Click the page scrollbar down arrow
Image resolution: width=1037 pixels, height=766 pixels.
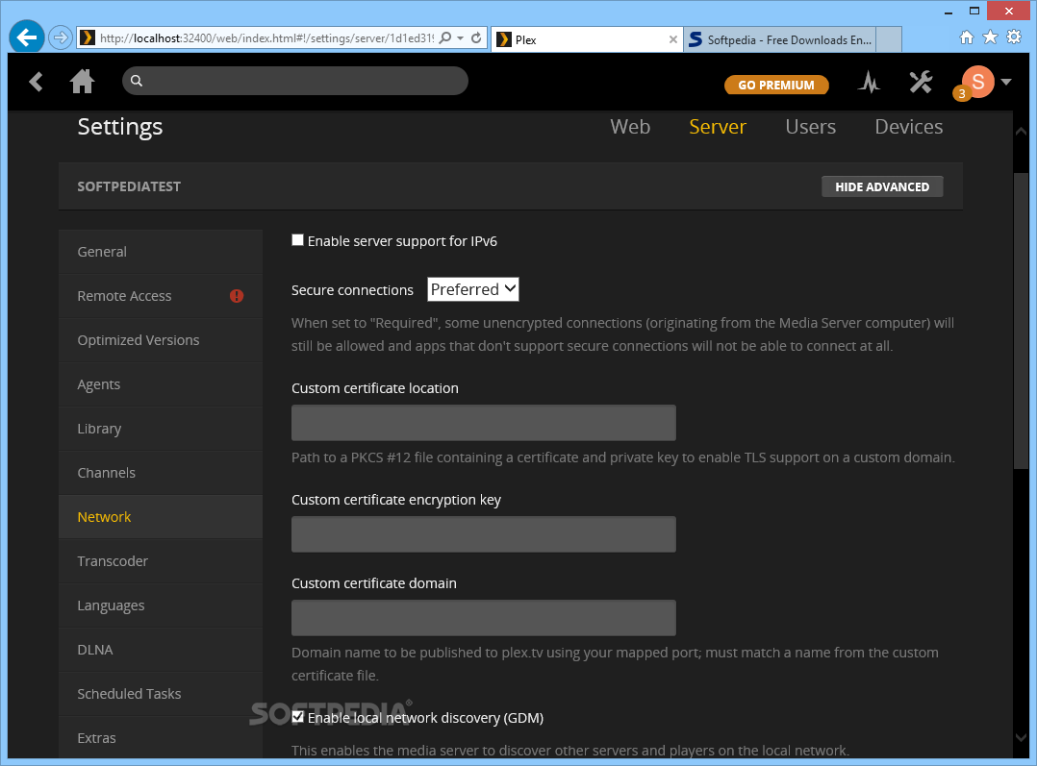[x=1021, y=737]
